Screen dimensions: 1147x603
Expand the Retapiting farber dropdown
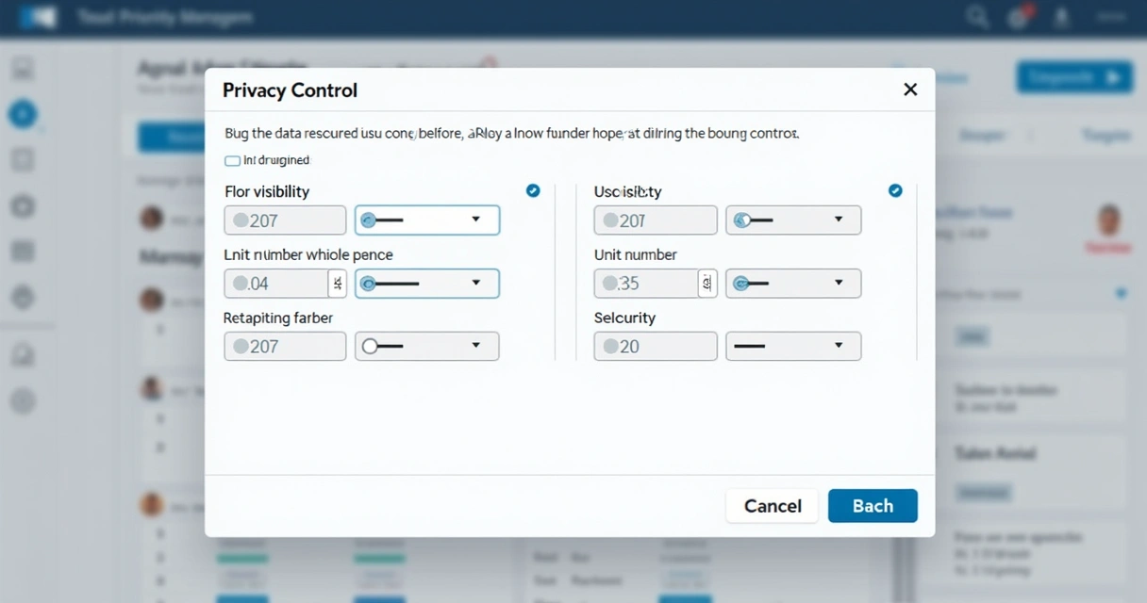[x=427, y=347]
